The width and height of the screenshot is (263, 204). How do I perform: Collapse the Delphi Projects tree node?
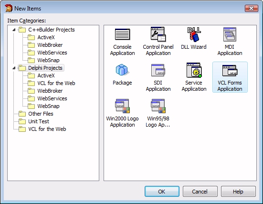click(x=14, y=68)
